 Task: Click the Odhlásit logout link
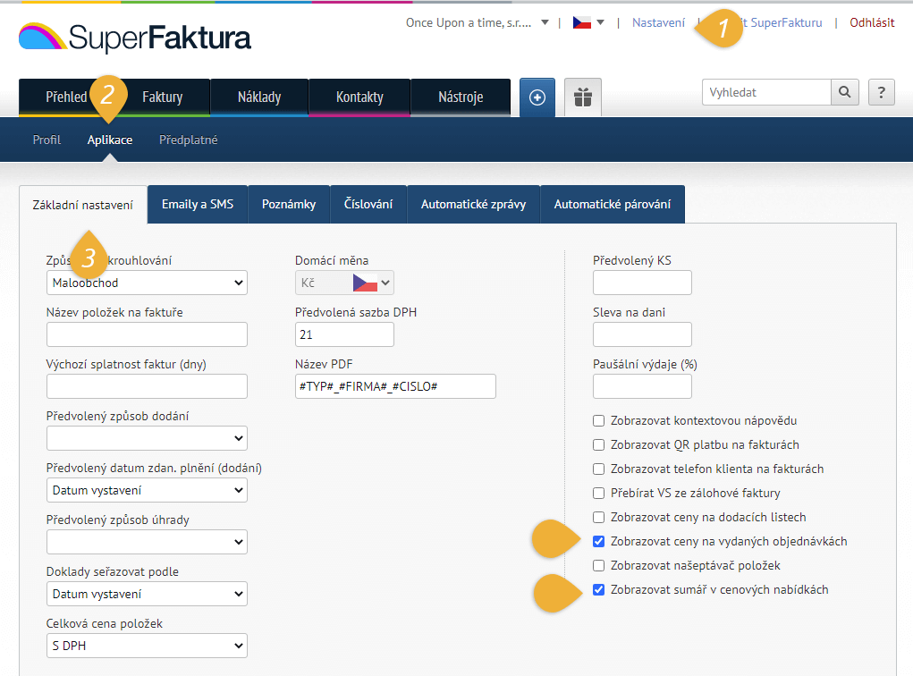click(x=872, y=22)
